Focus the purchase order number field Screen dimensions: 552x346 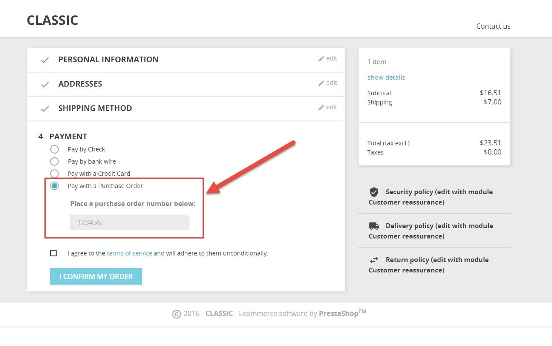130,222
